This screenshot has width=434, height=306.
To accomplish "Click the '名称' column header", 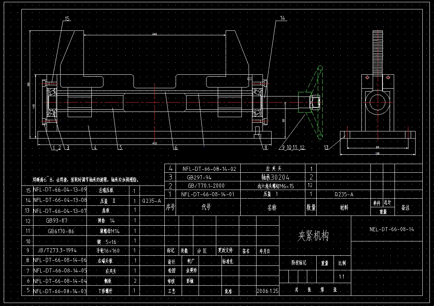I will [x=272, y=207].
